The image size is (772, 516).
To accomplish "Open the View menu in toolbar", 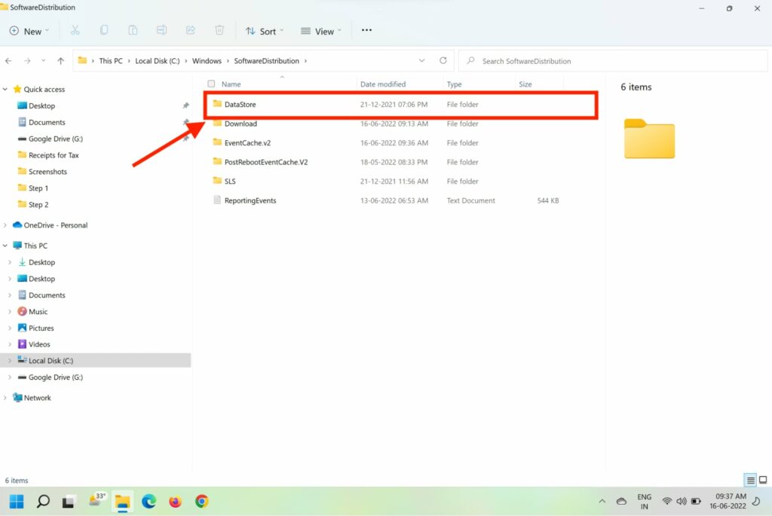I will [321, 31].
